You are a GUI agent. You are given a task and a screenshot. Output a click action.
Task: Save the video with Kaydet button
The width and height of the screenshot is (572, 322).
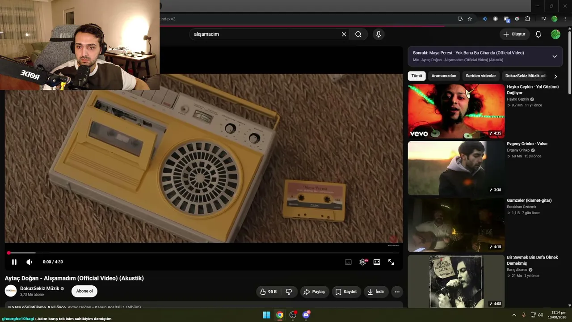(346, 292)
